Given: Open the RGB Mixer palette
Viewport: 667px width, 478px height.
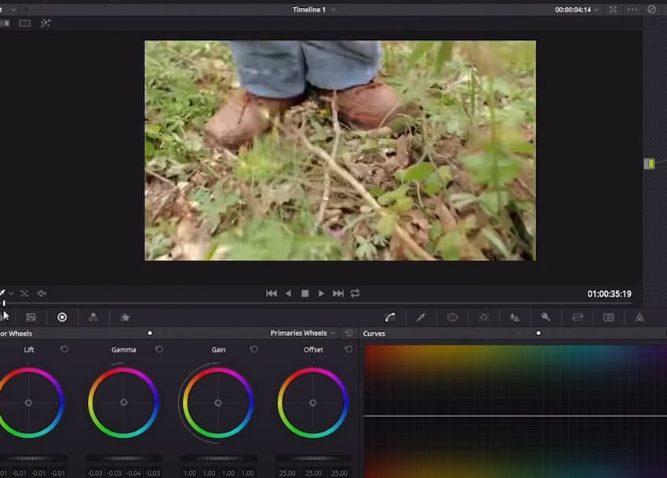Looking at the screenshot, I should (x=93, y=317).
